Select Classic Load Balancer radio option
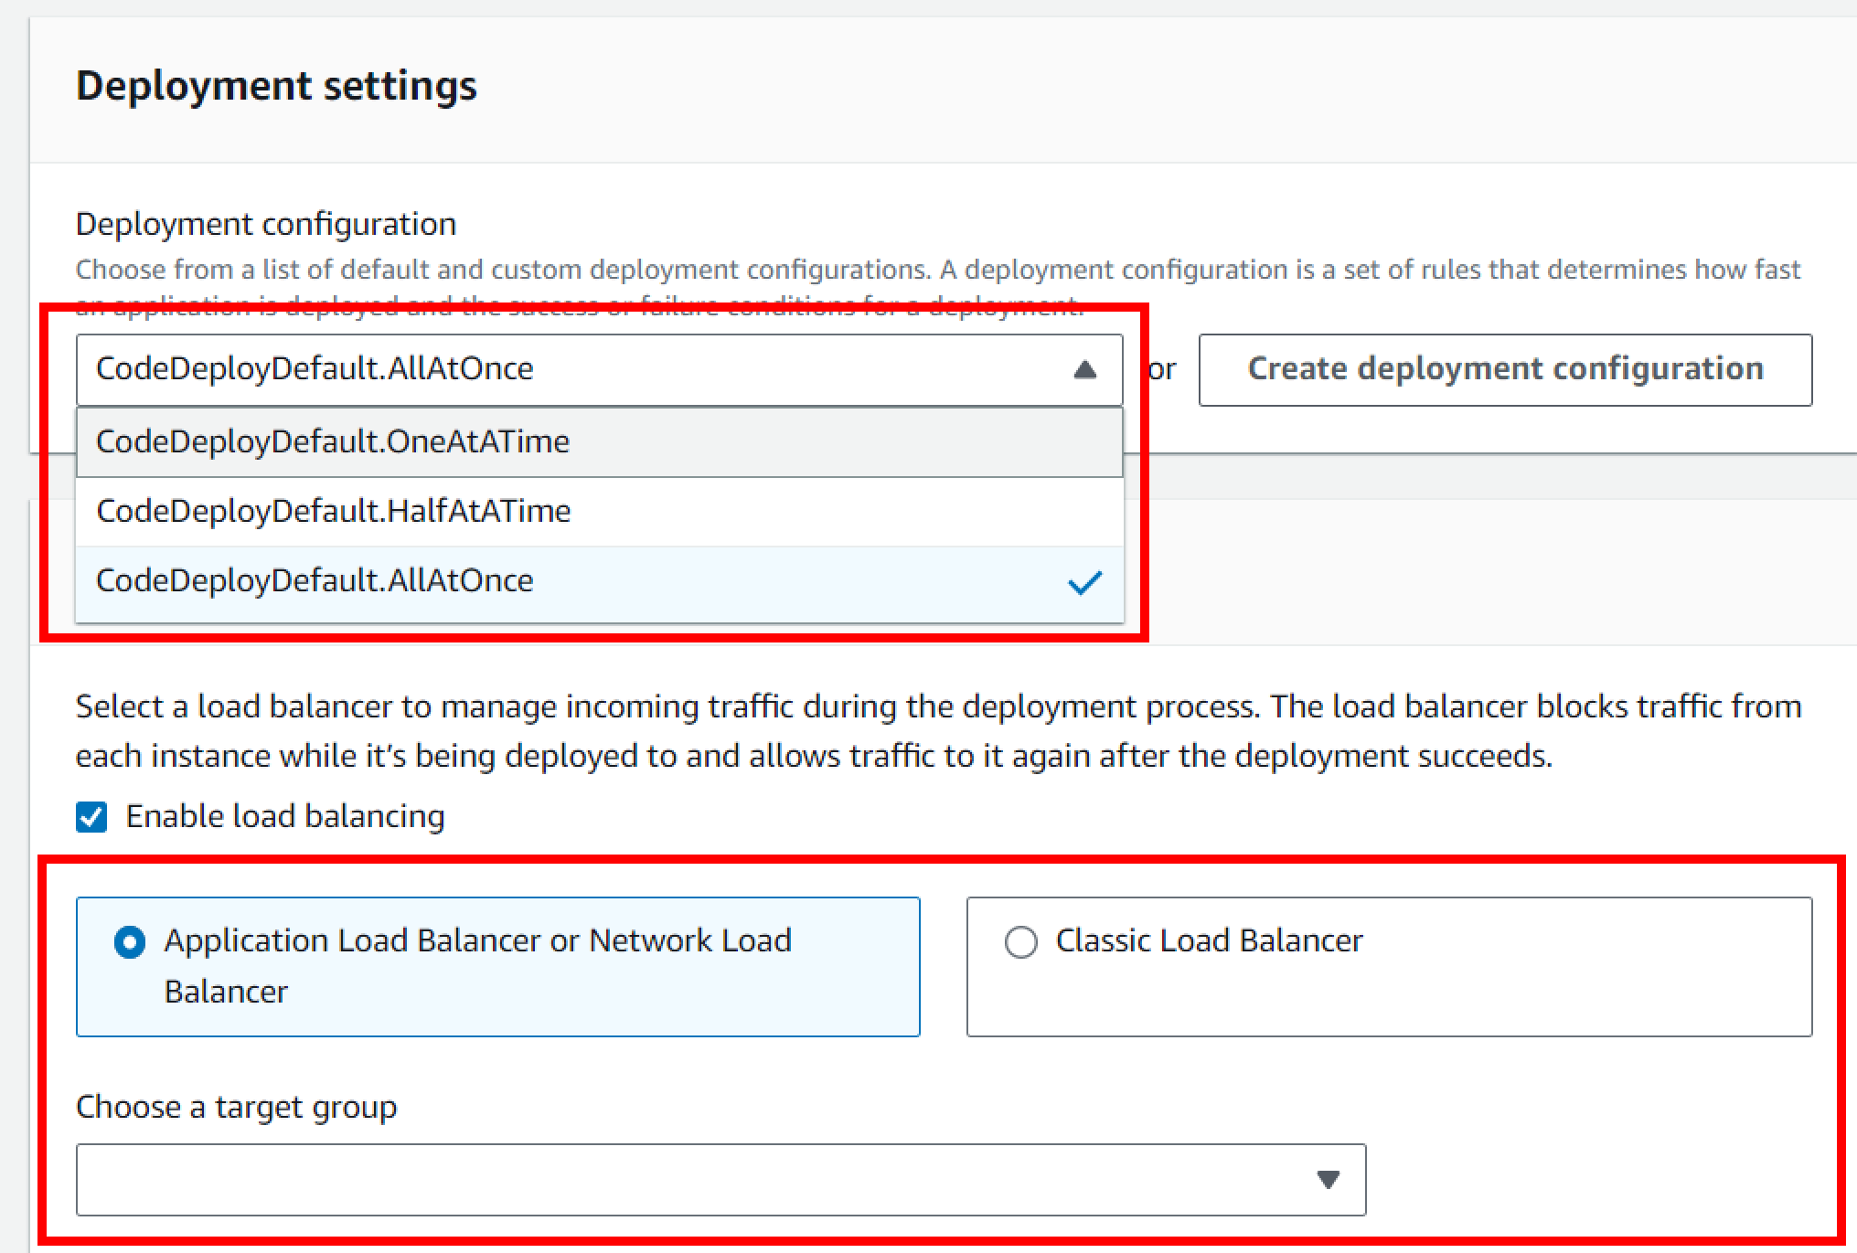This screenshot has width=1857, height=1253. coord(1020,942)
